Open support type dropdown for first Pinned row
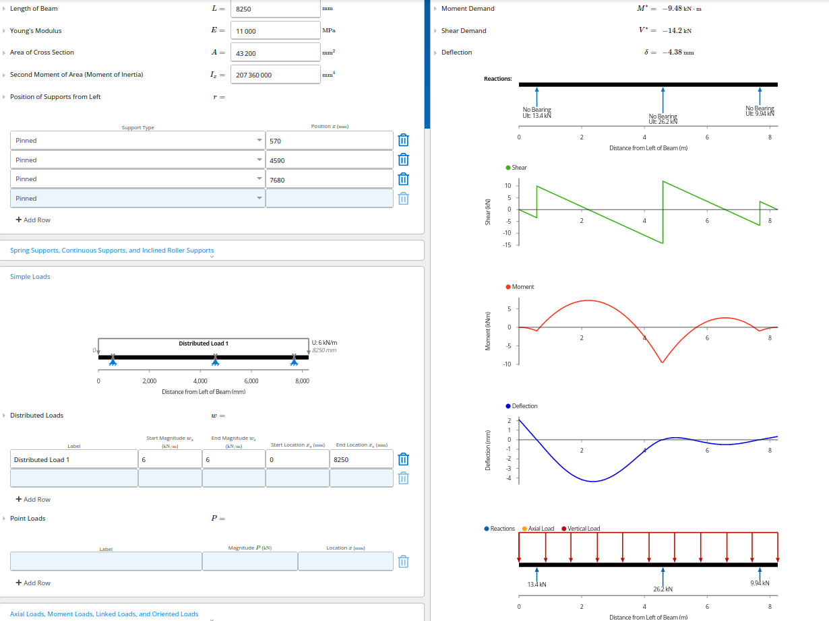This screenshot has width=829, height=621. coord(260,140)
